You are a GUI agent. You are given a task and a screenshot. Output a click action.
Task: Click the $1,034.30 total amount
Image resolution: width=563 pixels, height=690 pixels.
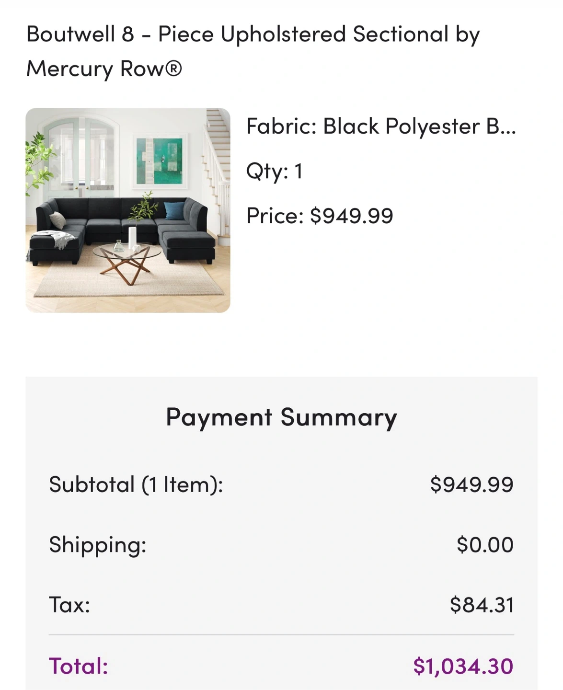click(x=463, y=666)
